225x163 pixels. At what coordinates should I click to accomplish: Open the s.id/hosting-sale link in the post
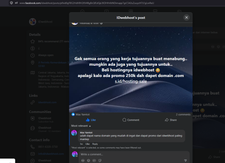point(131,81)
